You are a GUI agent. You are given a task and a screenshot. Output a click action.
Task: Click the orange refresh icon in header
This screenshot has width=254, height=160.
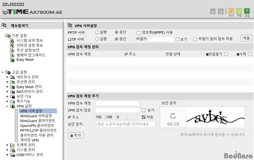pyautogui.click(x=231, y=11)
